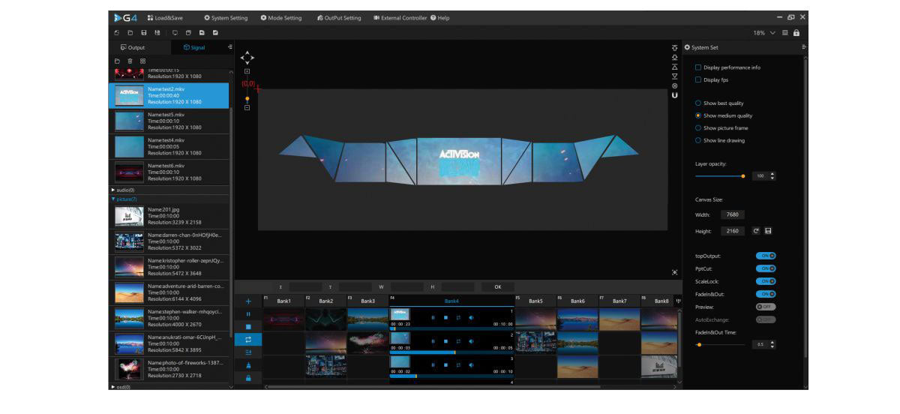Disable the ScaleLock toggle

765,281
